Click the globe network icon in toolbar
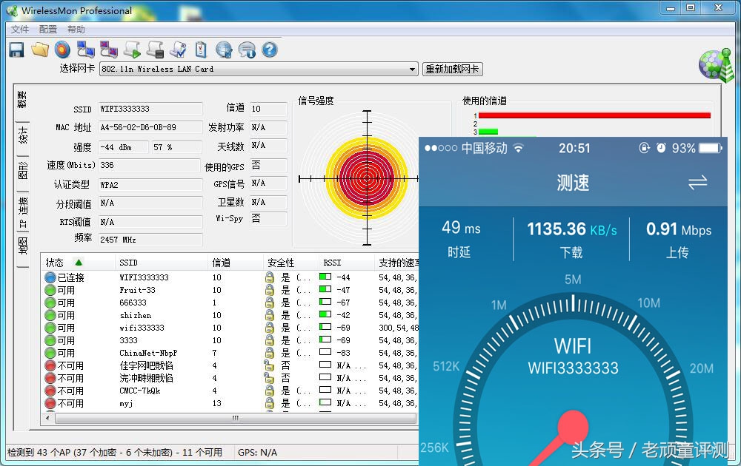 [223, 50]
